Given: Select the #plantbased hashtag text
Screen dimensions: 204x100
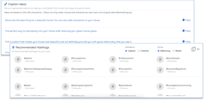Looking at the screenshot, I should pos(173,58).
